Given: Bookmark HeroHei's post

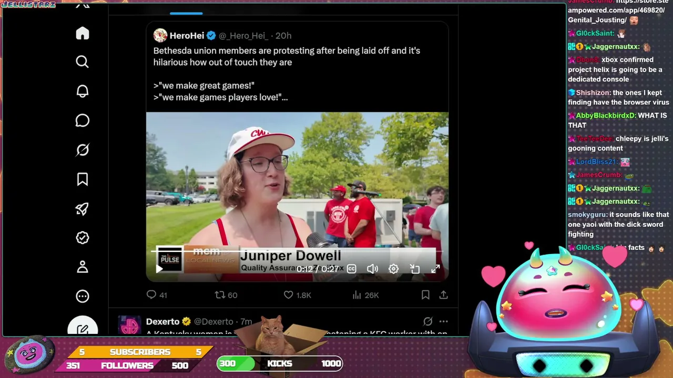Looking at the screenshot, I should click(425, 295).
